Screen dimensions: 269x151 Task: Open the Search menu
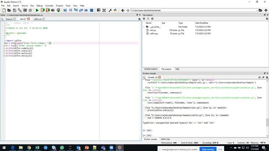pos(16,5)
